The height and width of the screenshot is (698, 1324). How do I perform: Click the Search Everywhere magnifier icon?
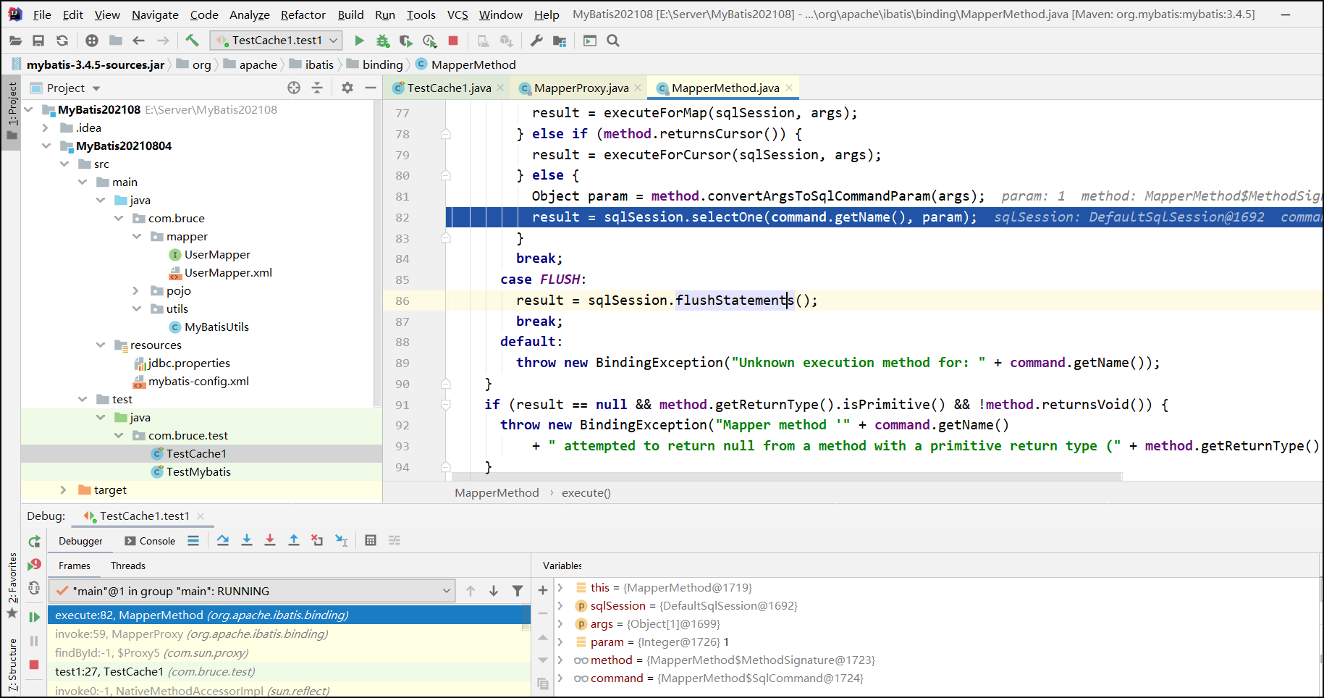pos(613,41)
